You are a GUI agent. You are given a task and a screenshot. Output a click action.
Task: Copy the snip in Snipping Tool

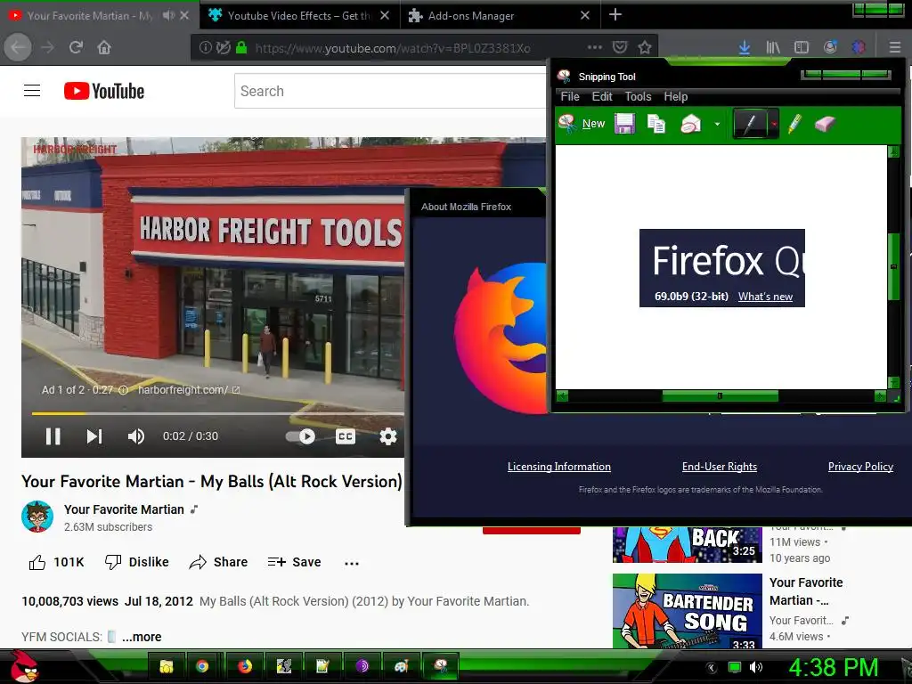point(656,123)
